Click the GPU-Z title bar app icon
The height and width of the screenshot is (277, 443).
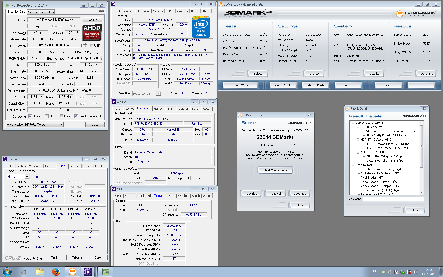(x=7, y=5)
